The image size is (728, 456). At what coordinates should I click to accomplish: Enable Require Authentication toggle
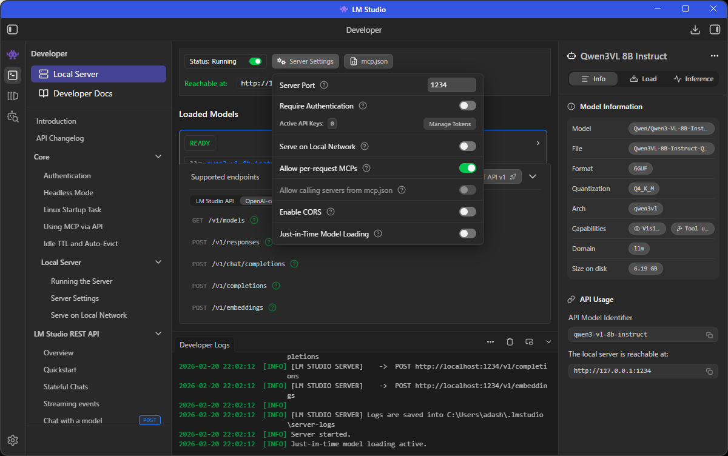coord(467,106)
